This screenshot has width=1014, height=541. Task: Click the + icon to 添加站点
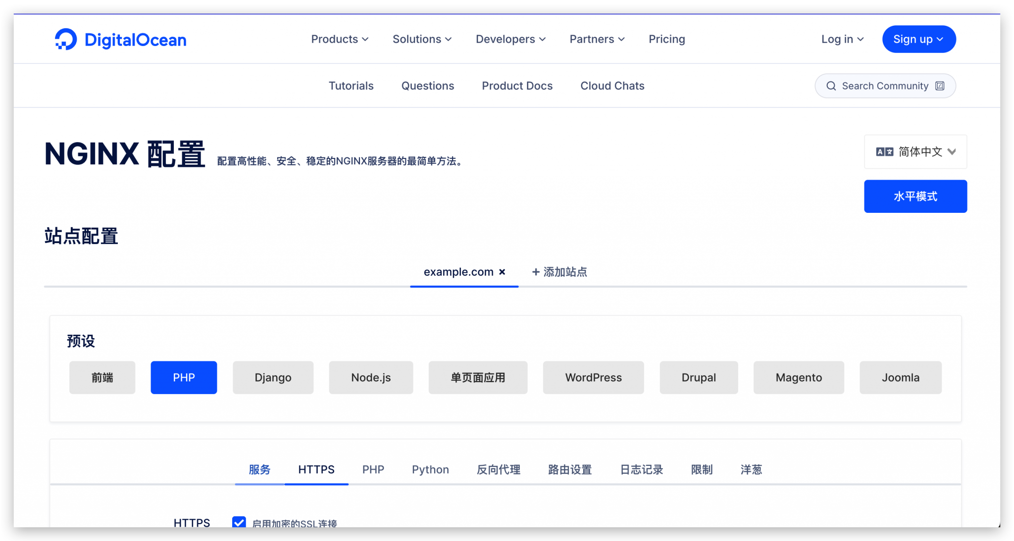535,272
